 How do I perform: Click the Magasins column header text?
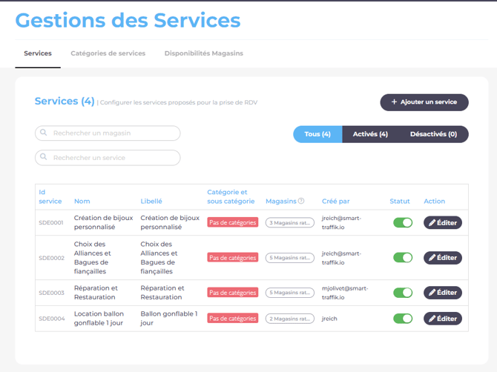point(281,201)
